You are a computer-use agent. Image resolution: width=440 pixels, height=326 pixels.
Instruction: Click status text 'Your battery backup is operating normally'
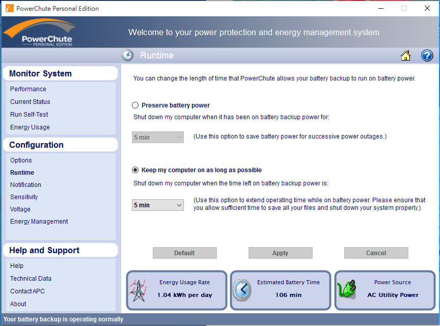[63, 319]
